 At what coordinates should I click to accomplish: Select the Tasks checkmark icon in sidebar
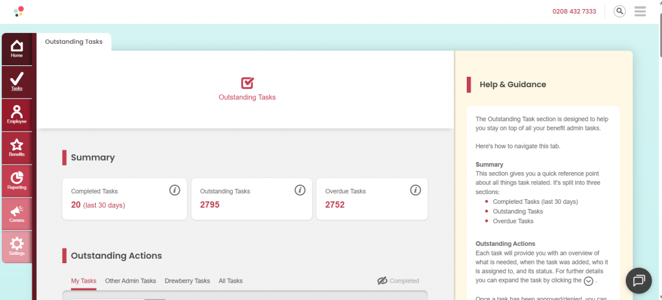pos(17,81)
